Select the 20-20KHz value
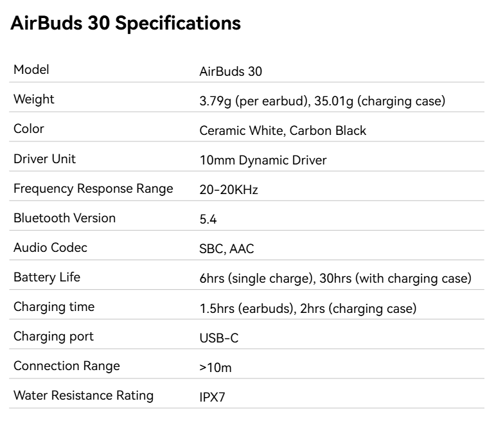The height and width of the screenshot is (435, 496). pyautogui.click(x=229, y=190)
